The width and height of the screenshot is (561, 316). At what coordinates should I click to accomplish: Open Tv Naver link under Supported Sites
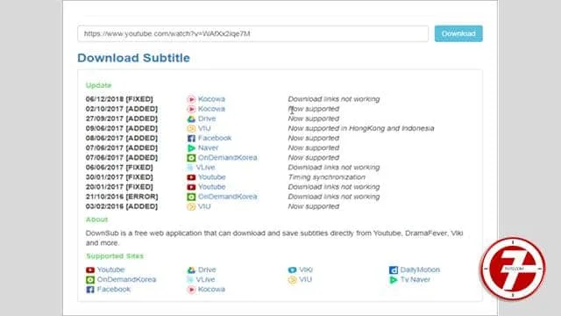click(415, 279)
